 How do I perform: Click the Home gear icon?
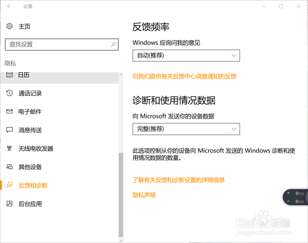[x=10, y=26]
